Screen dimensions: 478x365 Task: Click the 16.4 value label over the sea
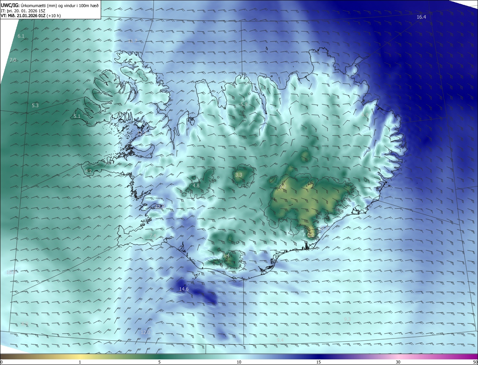click(421, 17)
